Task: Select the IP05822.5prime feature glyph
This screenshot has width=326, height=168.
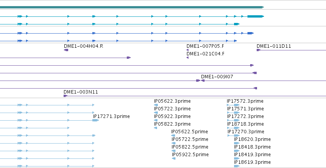Action: pyautogui.click(x=174, y=151)
